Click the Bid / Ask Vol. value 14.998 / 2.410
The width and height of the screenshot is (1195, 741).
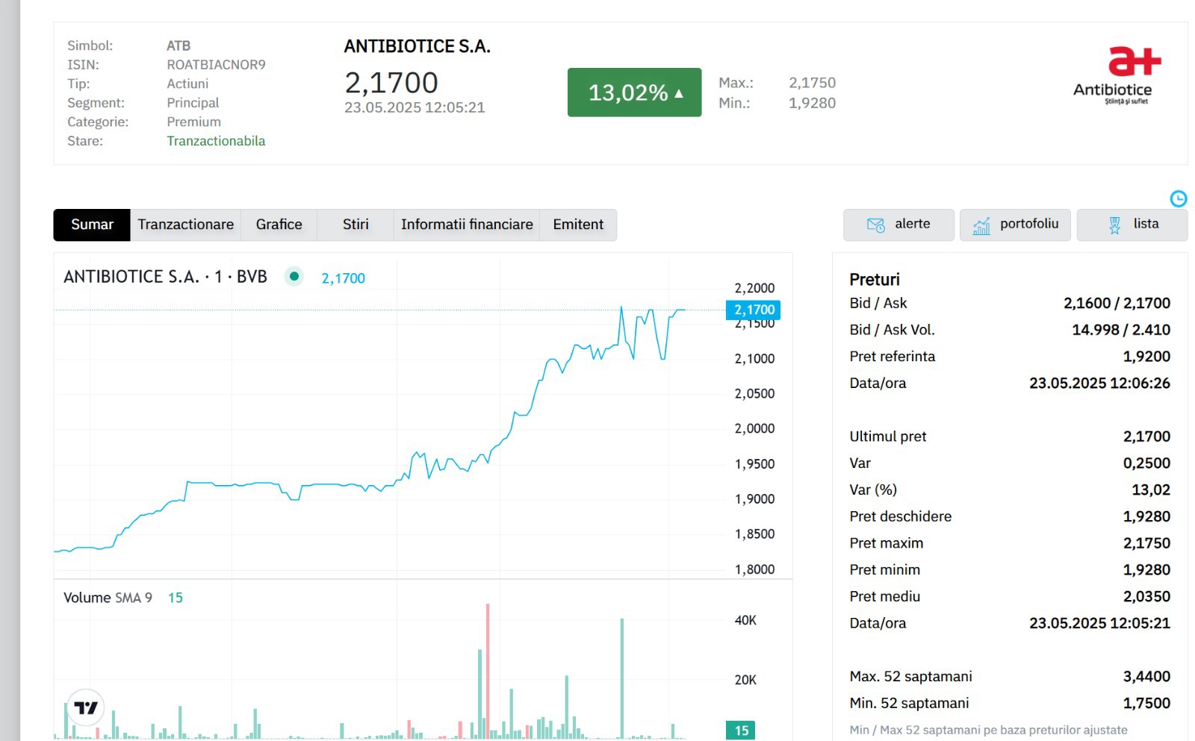(1121, 330)
